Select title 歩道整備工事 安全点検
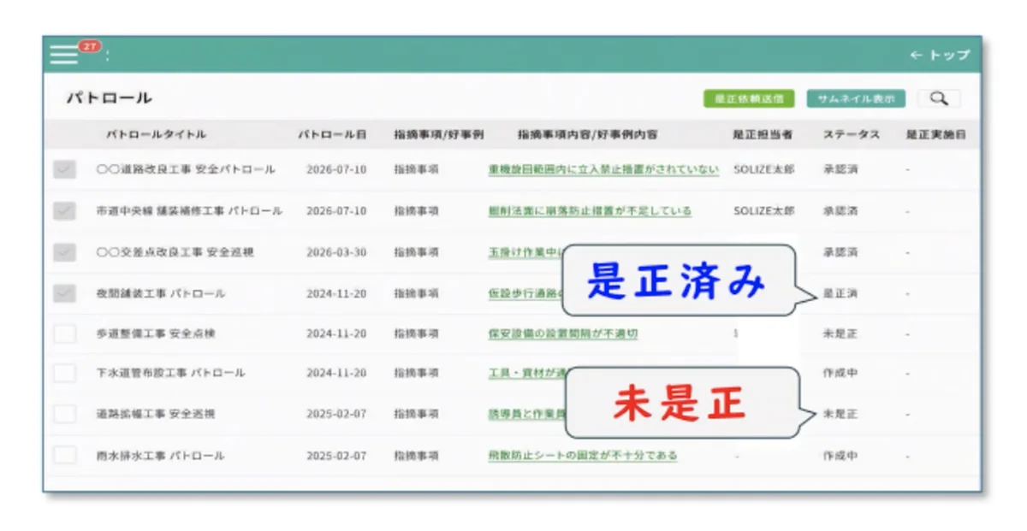This screenshot has width=1027, height=531. (156, 333)
